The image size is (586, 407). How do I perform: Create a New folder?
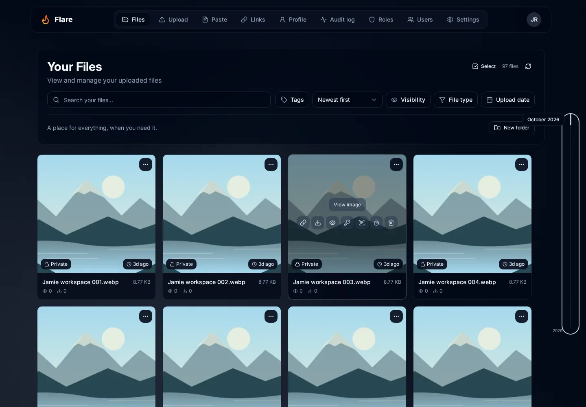point(512,128)
